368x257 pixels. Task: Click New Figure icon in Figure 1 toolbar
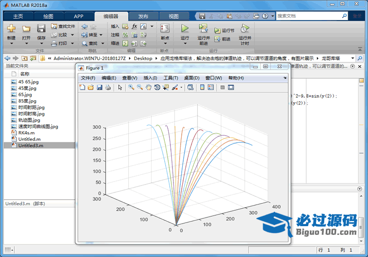(x=82, y=87)
